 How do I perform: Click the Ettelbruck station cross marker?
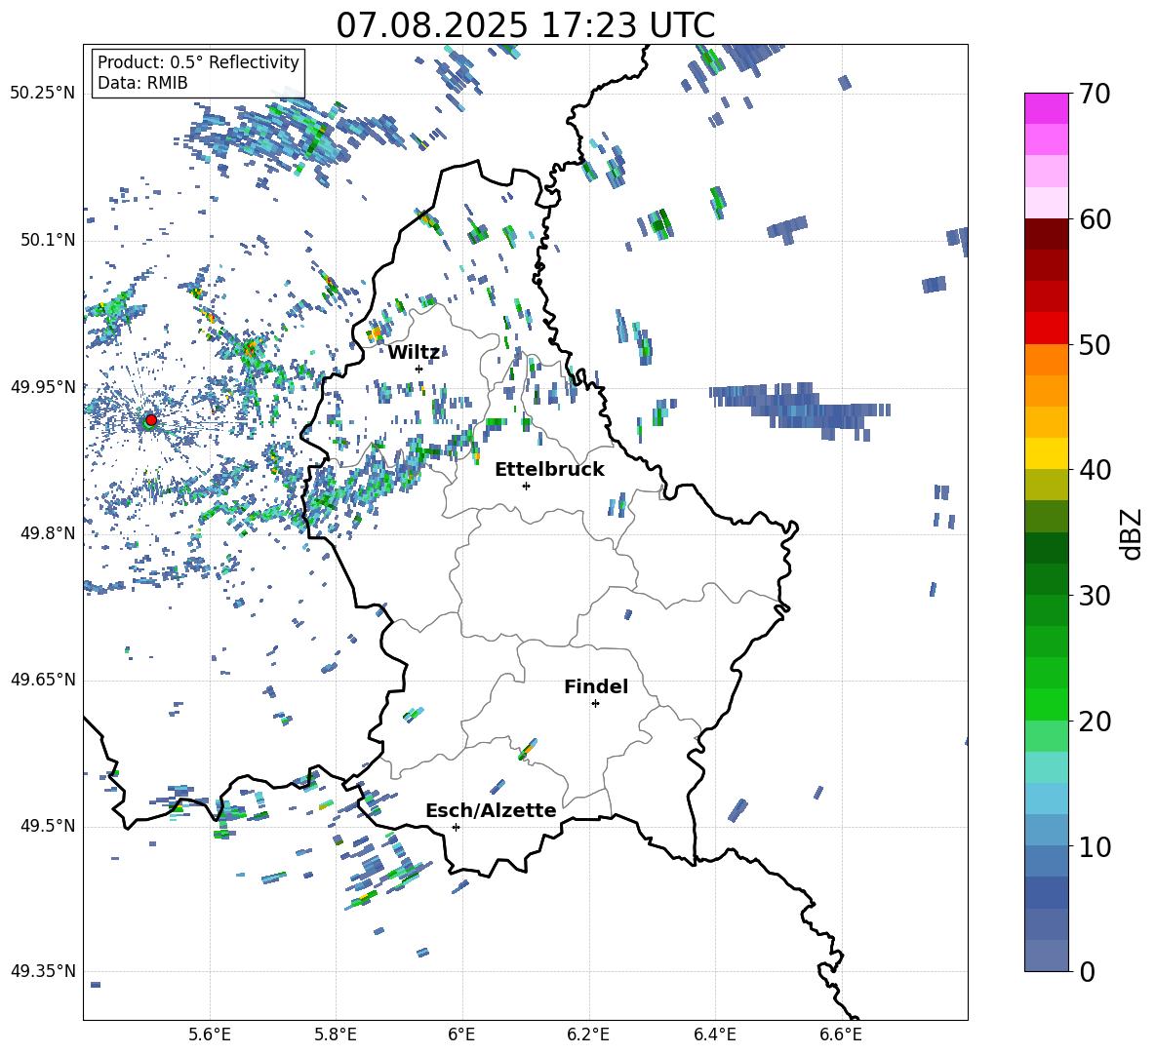click(x=526, y=486)
